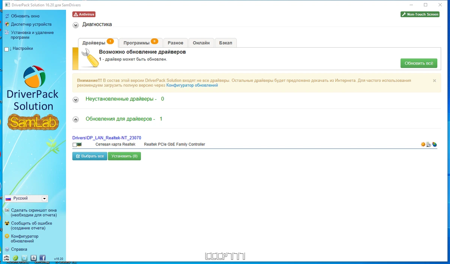The image size is (450, 264).
Task: Expand the Неустановленные драйверы section chevron
Action: (x=76, y=100)
